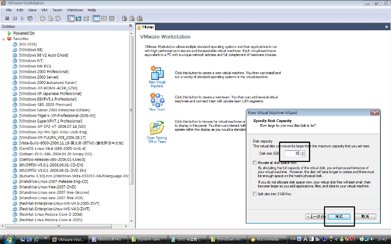Select [CentOS-Linux-V4.4-i386-2005-bin1-4] entry
The width and height of the screenshot is (391, 244).
[x=52, y=148]
